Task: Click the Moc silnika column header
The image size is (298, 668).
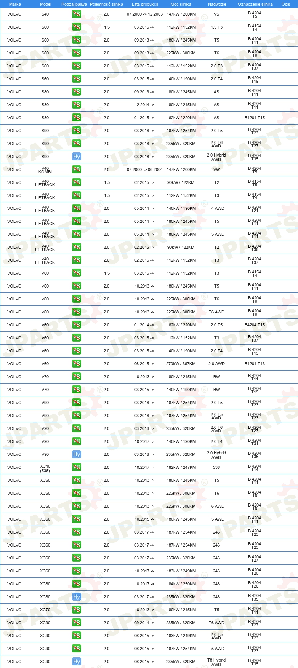Action: pos(181,4)
